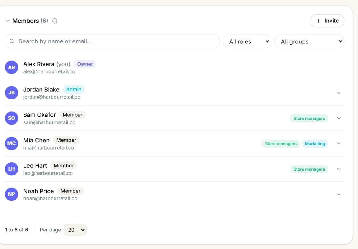The image size is (358, 249).
Task: Click the name Mia Chen
Action: 36,140
